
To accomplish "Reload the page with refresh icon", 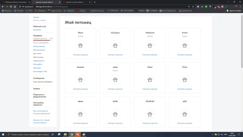I will tap(11, 7).
